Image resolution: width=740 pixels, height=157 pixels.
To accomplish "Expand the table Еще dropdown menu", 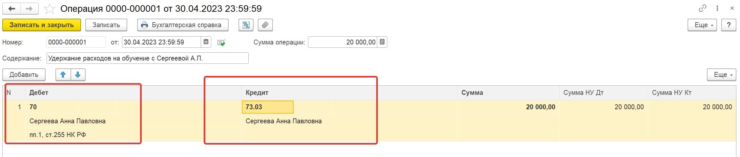I will 722,75.
